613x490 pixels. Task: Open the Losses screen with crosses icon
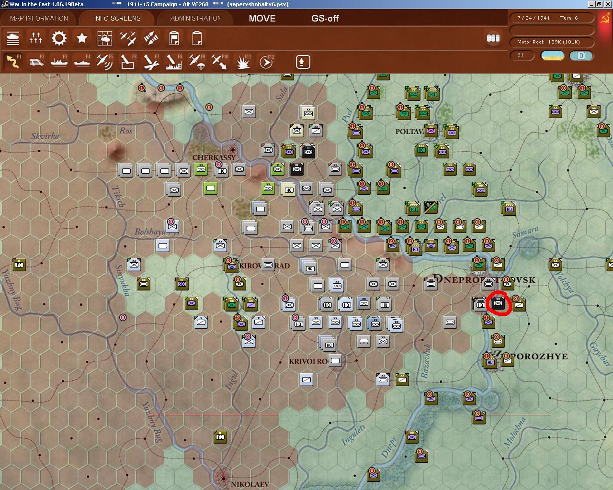click(36, 38)
